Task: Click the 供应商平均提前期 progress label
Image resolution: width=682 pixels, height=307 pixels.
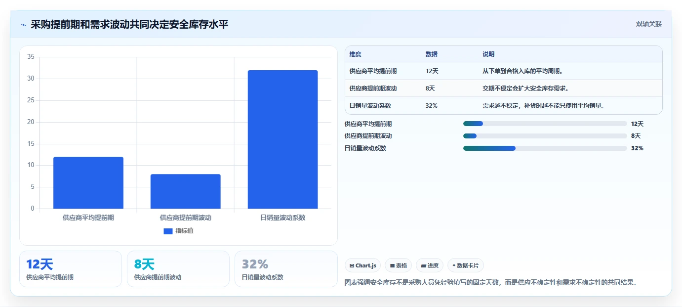Action: click(x=368, y=124)
